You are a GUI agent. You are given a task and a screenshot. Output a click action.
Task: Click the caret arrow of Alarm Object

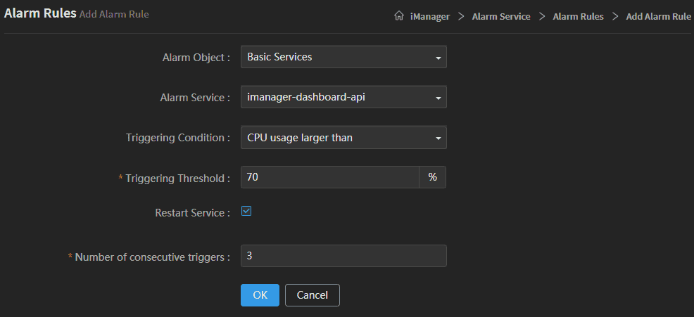click(438, 58)
